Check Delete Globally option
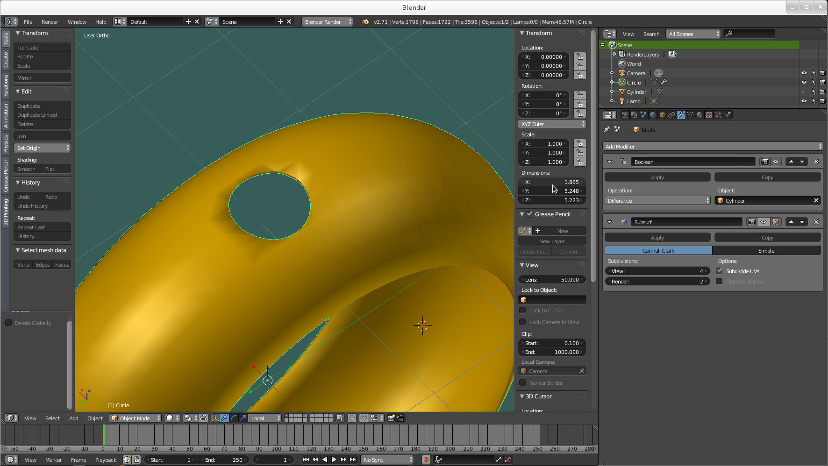 pyautogui.click(x=8, y=323)
